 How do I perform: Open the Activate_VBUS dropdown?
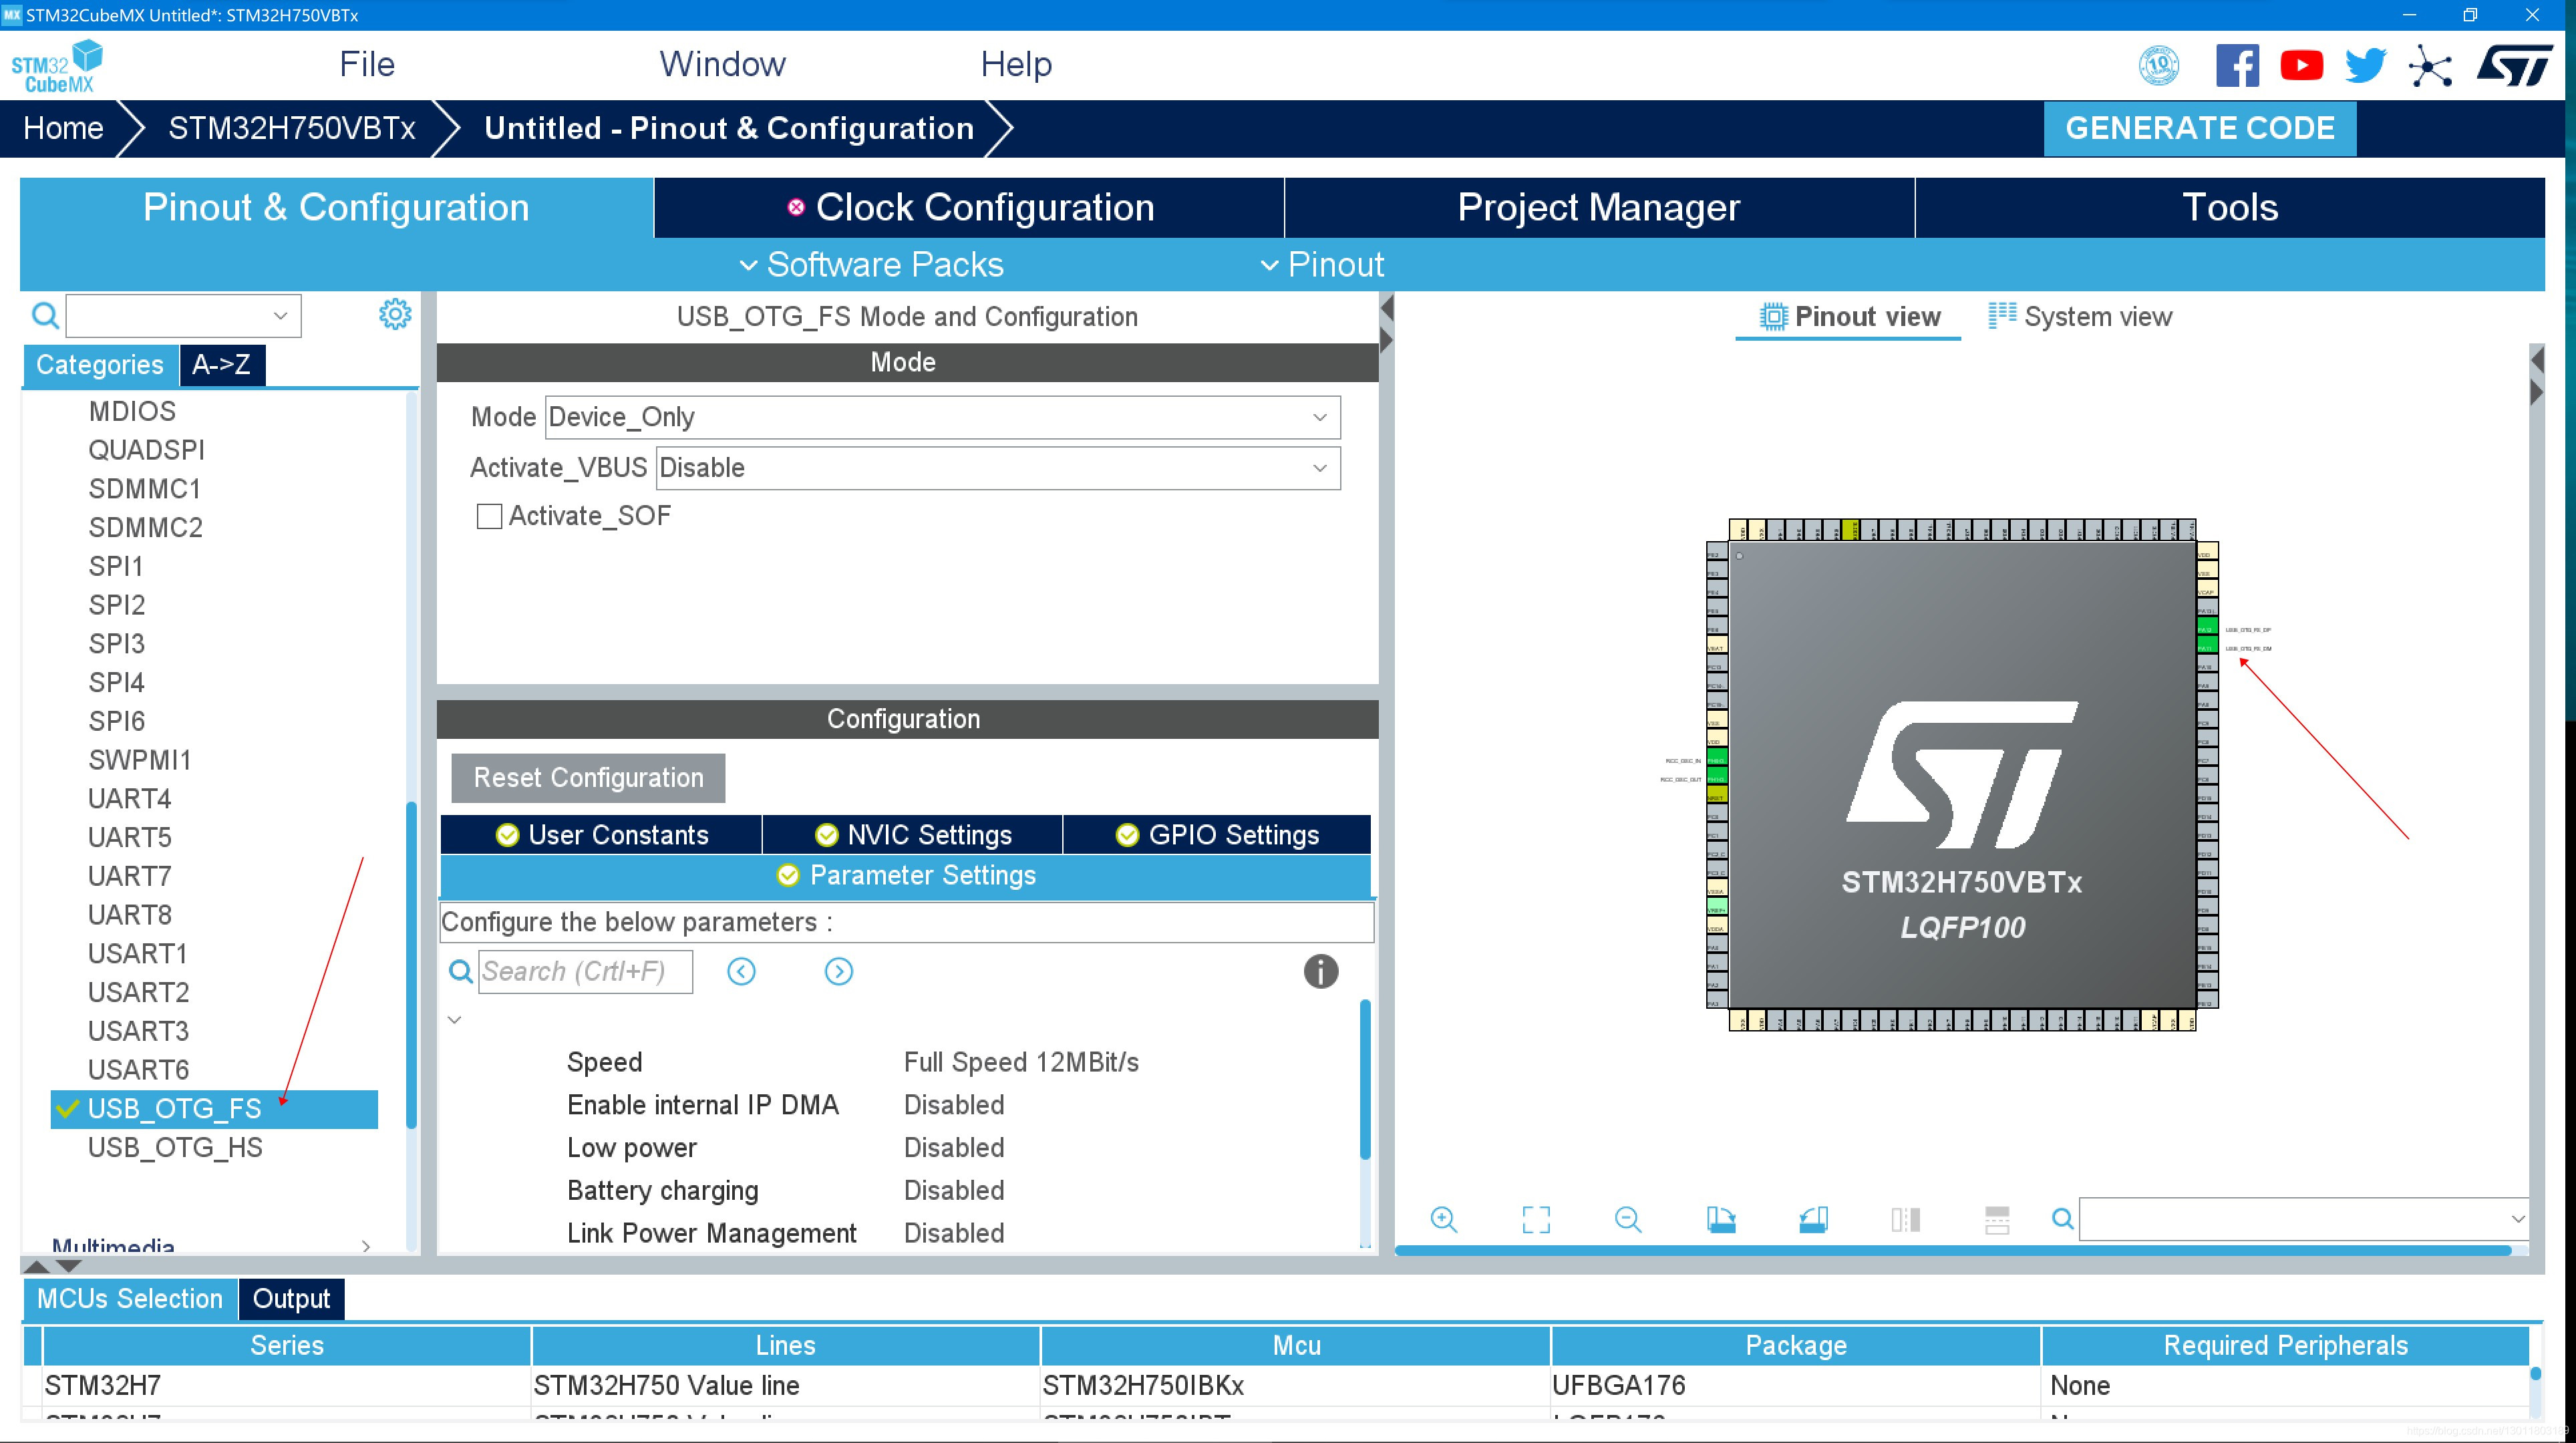(998, 468)
